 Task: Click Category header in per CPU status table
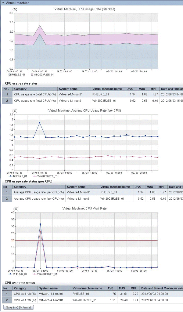coord(39,187)
